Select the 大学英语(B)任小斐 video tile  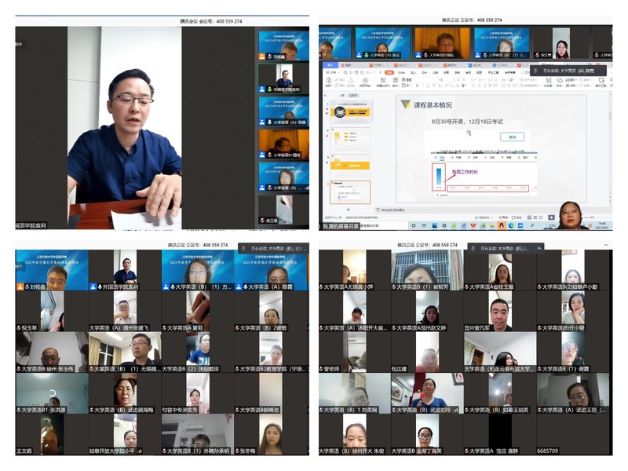573,311
